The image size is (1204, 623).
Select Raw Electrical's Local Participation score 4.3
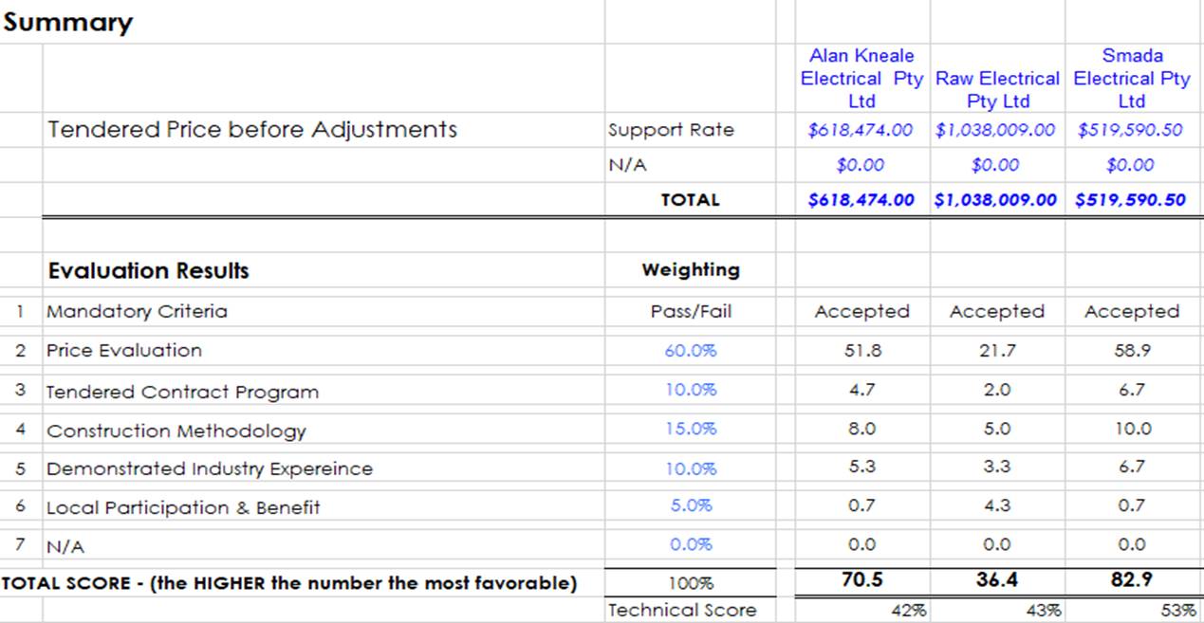coord(996,506)
